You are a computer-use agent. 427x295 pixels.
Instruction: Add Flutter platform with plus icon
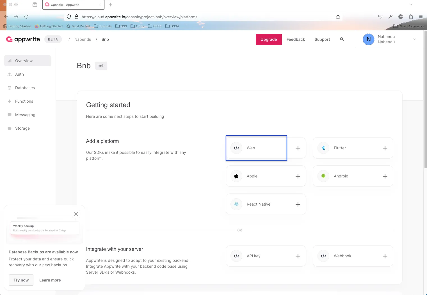385,148
